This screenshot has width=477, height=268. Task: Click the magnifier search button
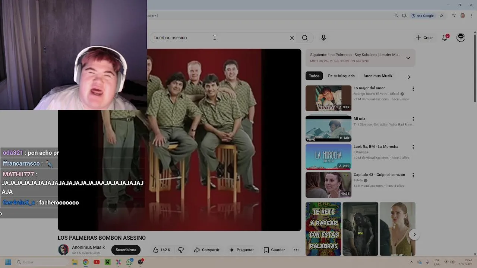(305, 38)
